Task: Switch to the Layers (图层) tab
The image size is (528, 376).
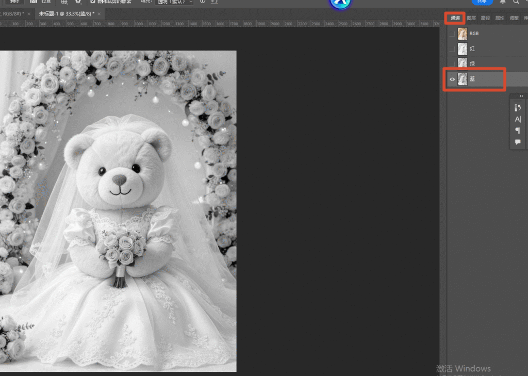Action: [x=471, y=18]
